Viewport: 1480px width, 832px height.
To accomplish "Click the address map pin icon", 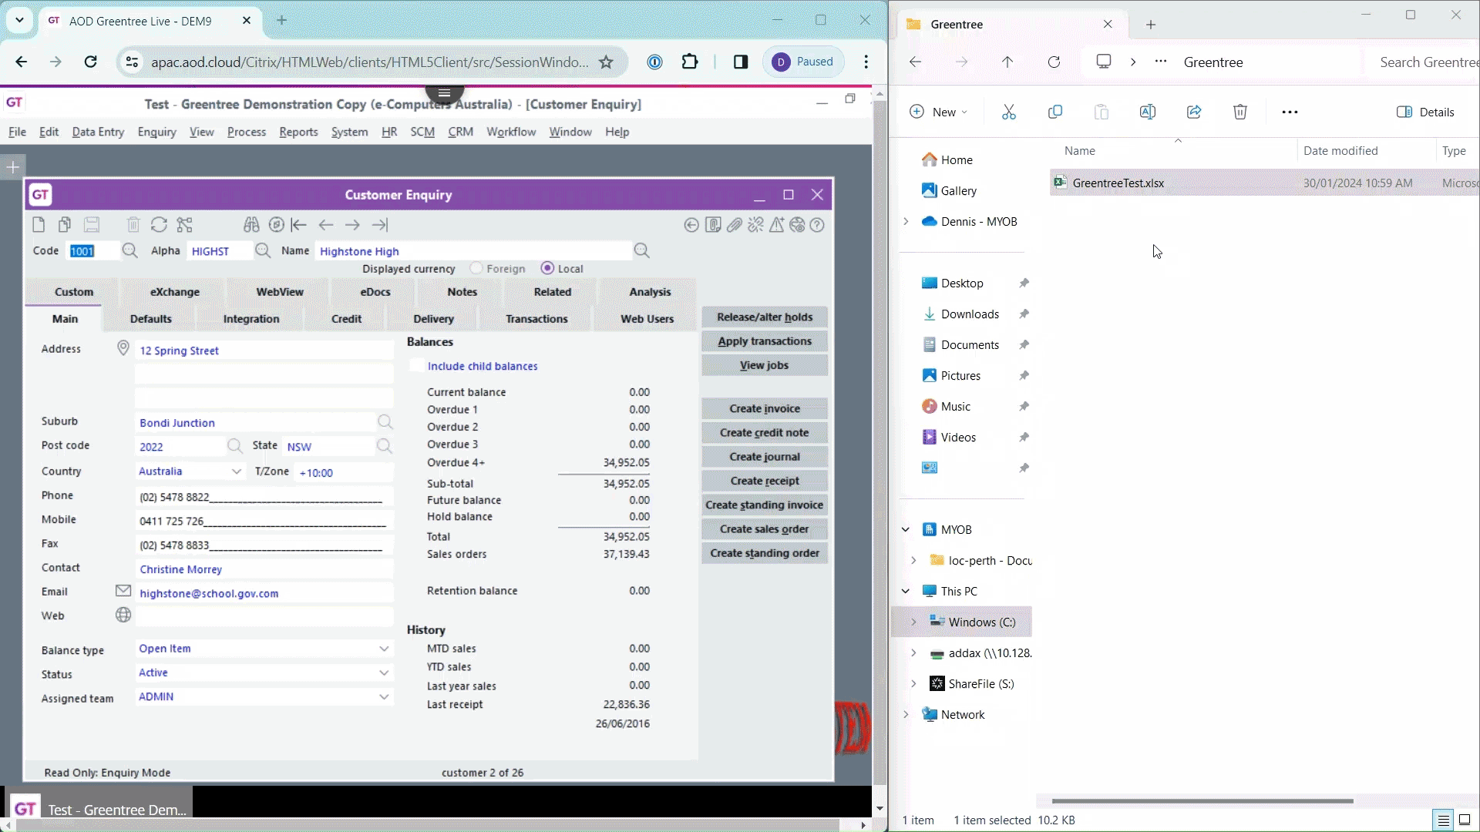I will [123, 348].
